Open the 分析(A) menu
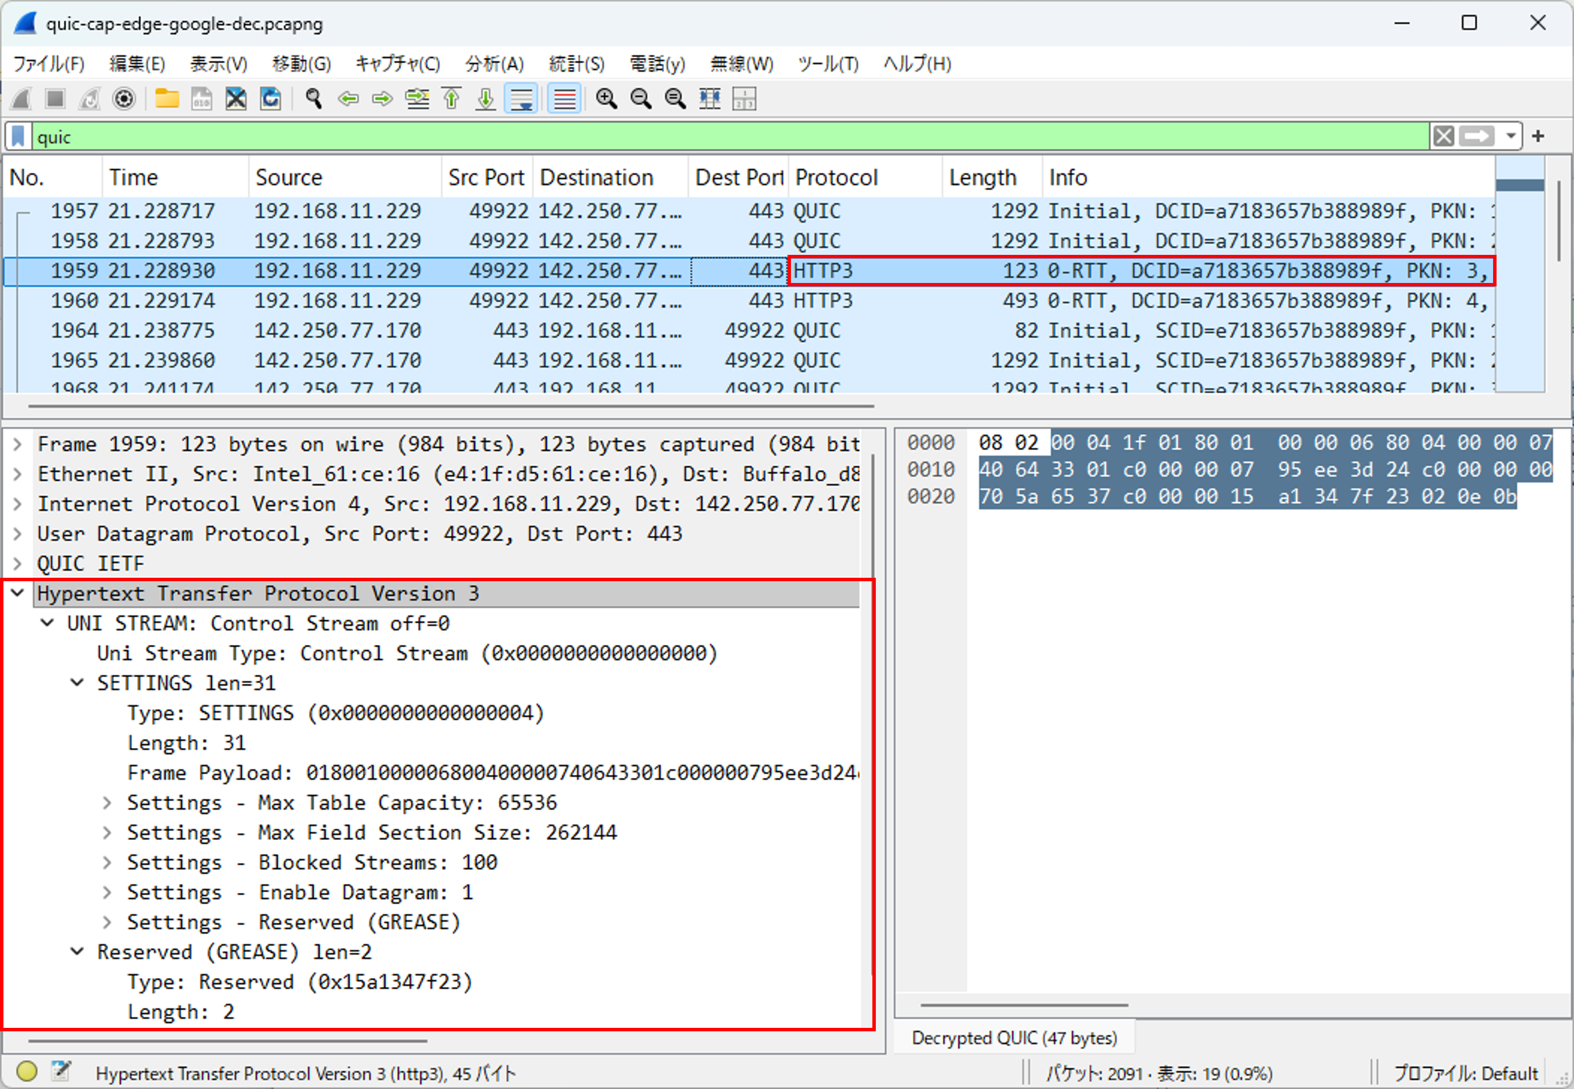This screenshot has width=1574, height=1089. pos(494,64)
